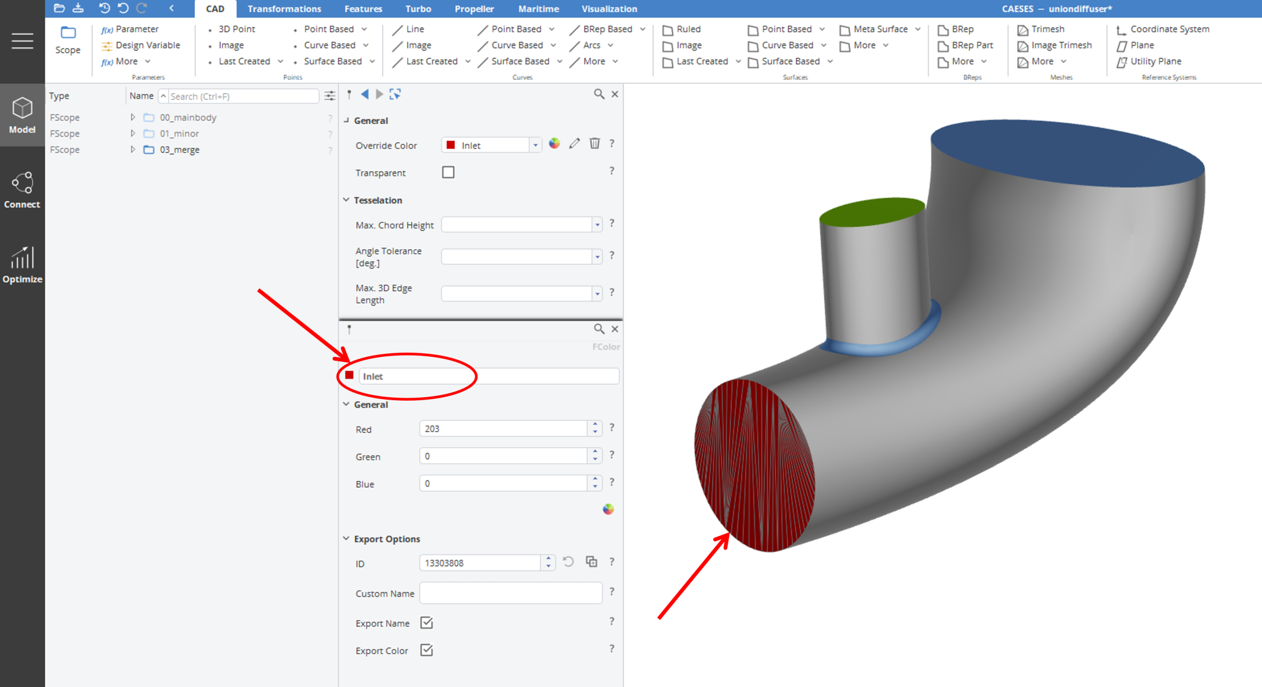The width and height of the screenshot is (1262, 687).
Task: Increment the Red value stepper
Action: [x=595, y=424]
